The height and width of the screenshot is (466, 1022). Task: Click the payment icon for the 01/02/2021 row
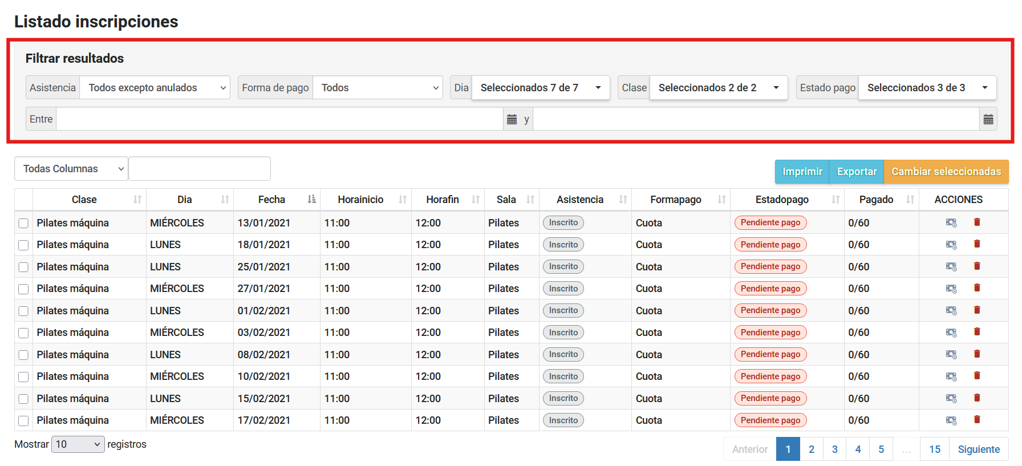[x=951, y=310]
